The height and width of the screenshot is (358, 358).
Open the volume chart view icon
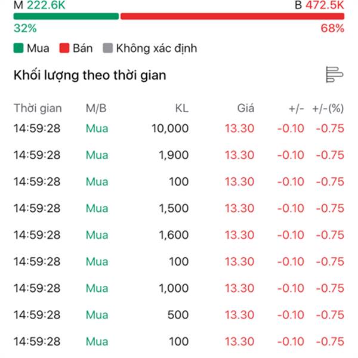(334, 75)
